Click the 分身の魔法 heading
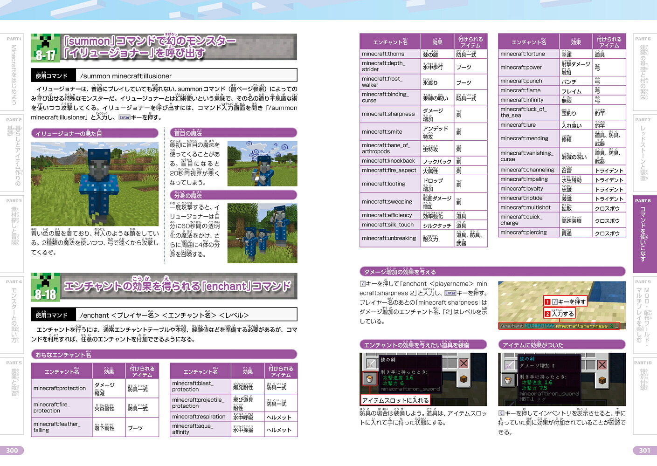The image size is (657, 466). [x=234, y=195]
